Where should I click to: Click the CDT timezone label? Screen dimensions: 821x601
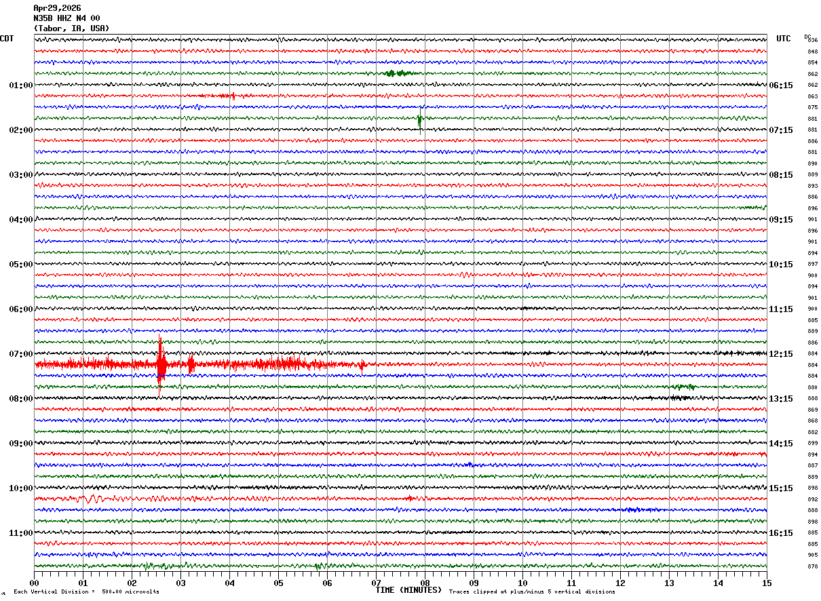[x=7, y=39]
